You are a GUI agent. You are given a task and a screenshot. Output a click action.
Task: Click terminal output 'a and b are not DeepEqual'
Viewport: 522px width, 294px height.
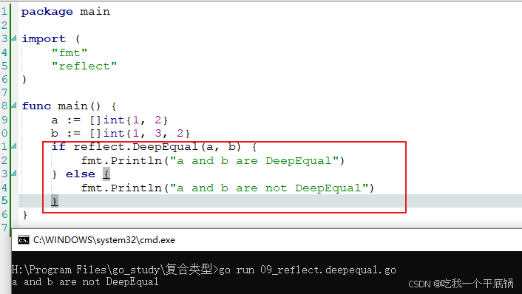point(85,282)
